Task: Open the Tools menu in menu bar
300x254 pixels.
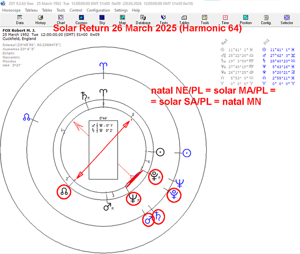Action: [x=61, y=10]
